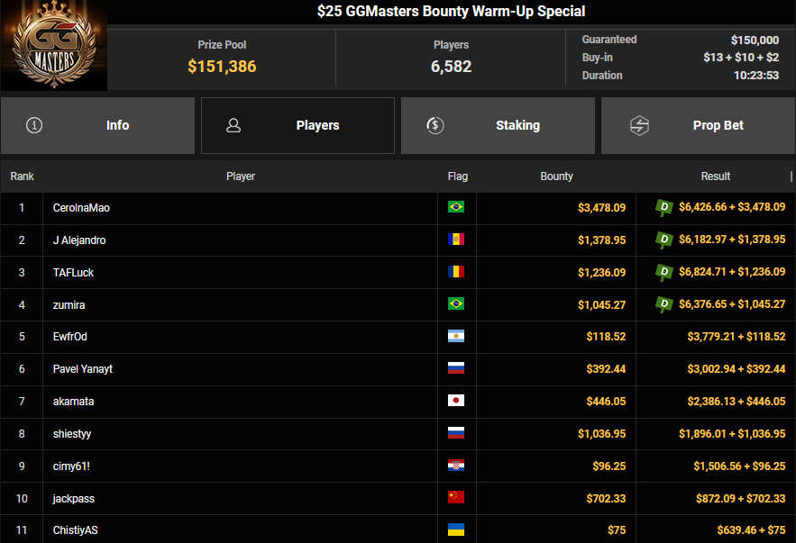The height and width of the screenshot is (543, 796).
Task: Sort by the Bounty column header
Action: (556, 176)
